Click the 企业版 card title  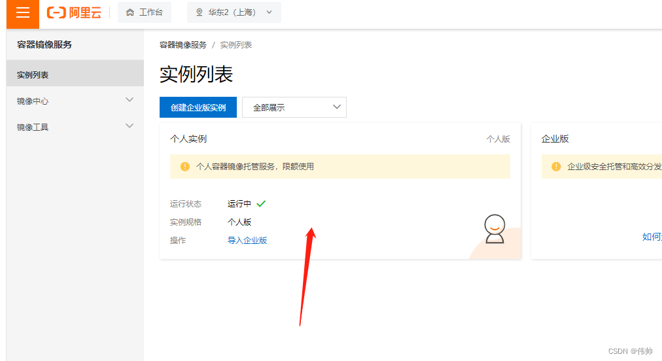pyautogui.click(x=555, y=139)
